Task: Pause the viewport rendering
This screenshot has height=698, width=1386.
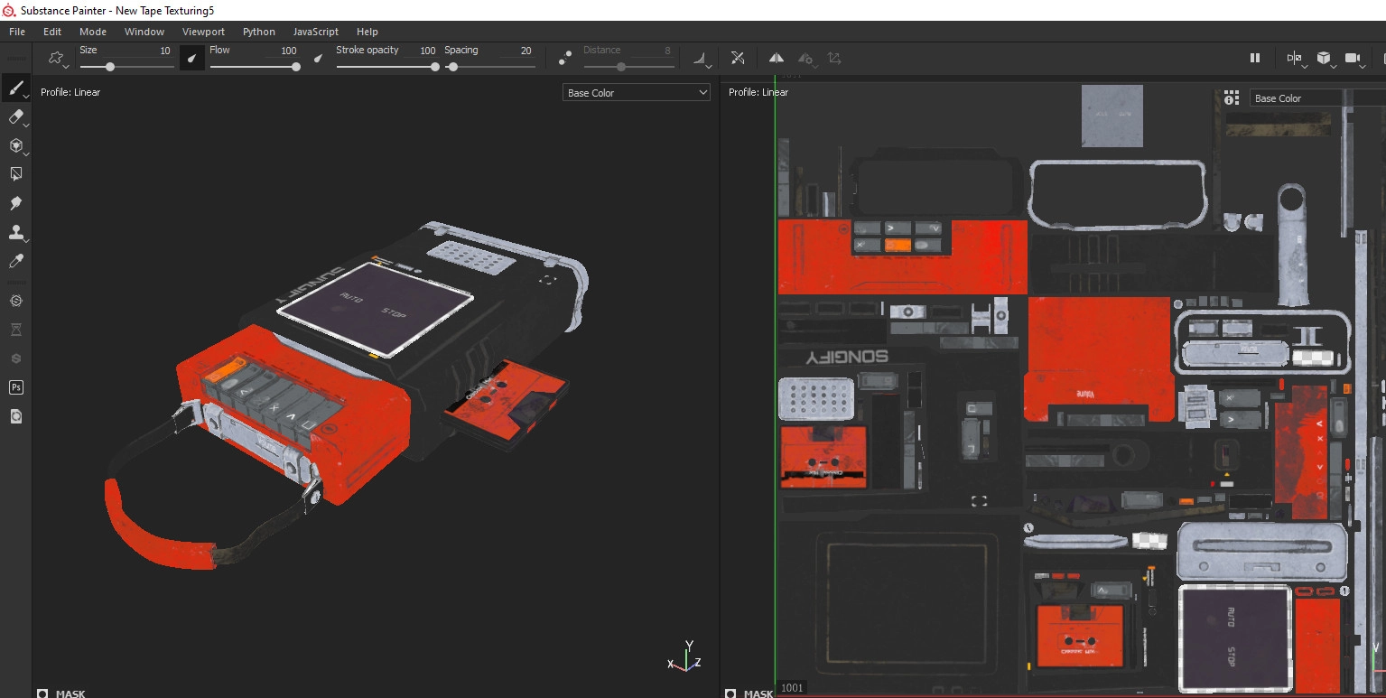Action: [1254, 58]
